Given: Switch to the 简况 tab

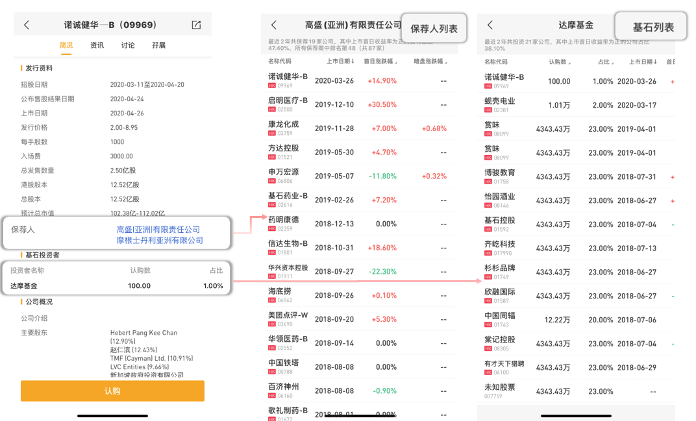Looking at the screenshot, I should (x=66, y=45).
